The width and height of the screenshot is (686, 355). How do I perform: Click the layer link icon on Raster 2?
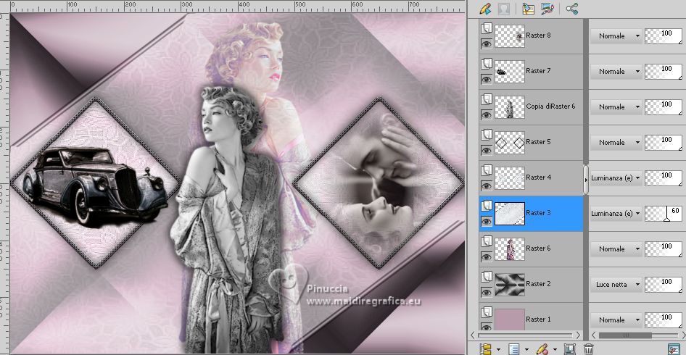[486, 277]
